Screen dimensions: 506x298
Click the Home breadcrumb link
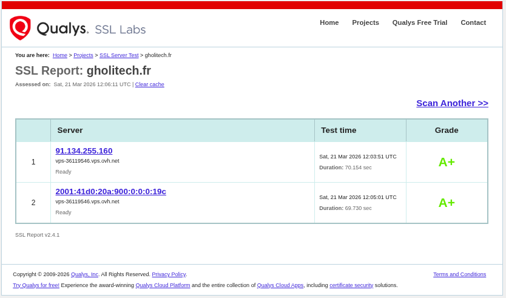60,55
